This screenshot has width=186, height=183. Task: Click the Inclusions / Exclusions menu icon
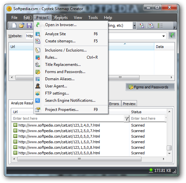38,50
